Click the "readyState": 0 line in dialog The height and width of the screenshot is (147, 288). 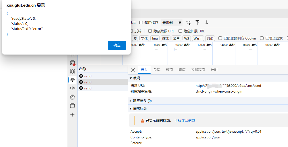click(x=23, y=19)
